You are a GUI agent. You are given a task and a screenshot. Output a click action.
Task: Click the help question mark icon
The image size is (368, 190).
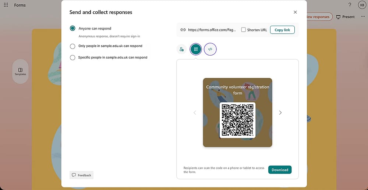[x=350, y=5]
